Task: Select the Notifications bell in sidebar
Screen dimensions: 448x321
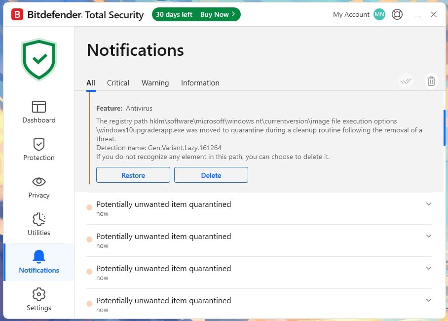Action: pos(39,262)
